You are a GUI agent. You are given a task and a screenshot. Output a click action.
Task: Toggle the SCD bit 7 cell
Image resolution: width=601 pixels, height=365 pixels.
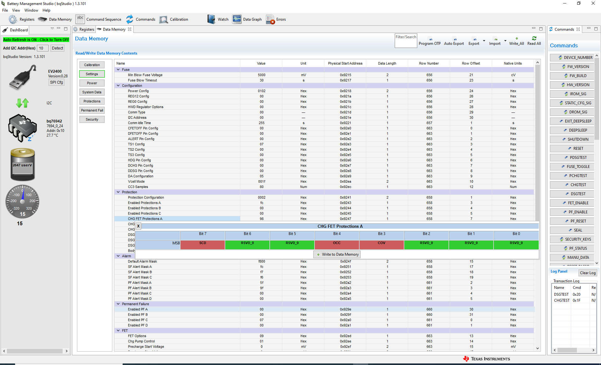tap(203, 245)
